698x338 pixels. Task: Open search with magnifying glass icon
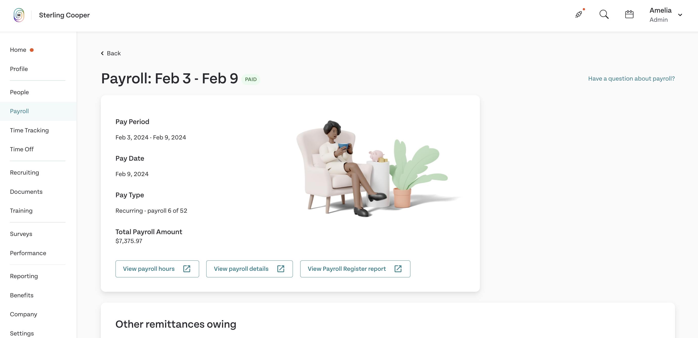604,14
